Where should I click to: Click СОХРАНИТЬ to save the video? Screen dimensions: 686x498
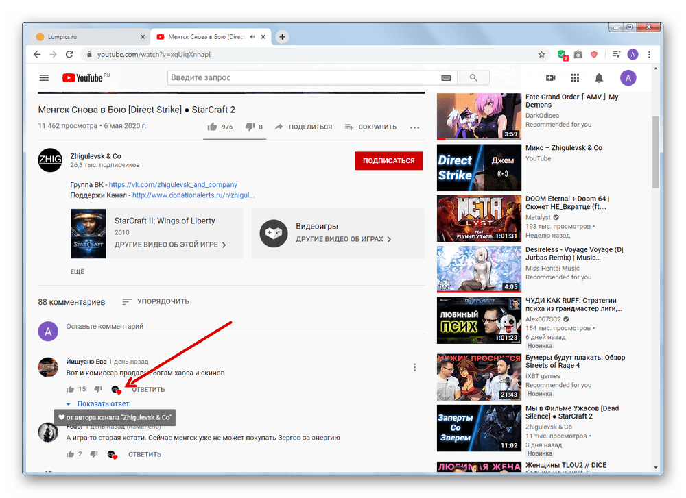tap(370, 127)
